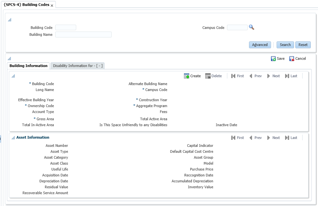Collapse the search criteria panel triangle

[x=10, y=20]
